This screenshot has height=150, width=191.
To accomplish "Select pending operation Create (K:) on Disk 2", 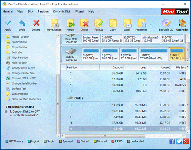I will point(24,115).
